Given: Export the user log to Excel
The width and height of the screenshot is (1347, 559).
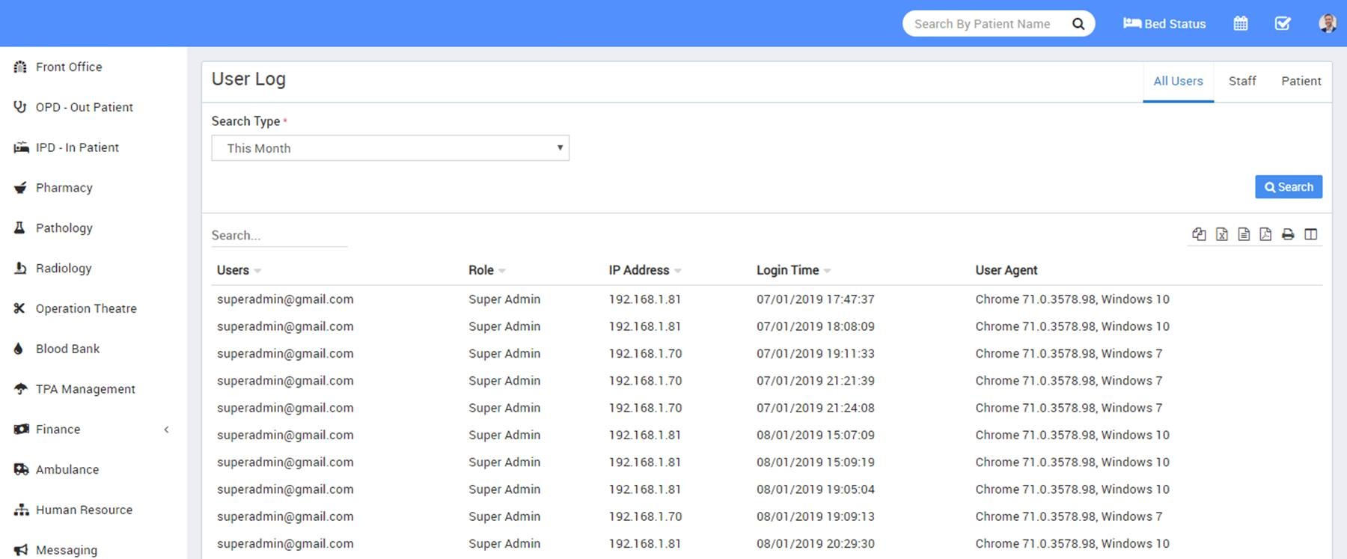Looking at the screenshot, I should pyautogui.click(x=1221, y=234).
